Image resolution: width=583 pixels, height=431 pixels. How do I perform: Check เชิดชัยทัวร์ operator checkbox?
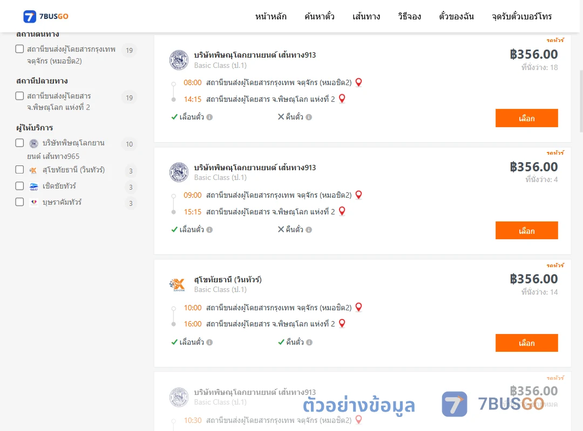coord(20,186)
